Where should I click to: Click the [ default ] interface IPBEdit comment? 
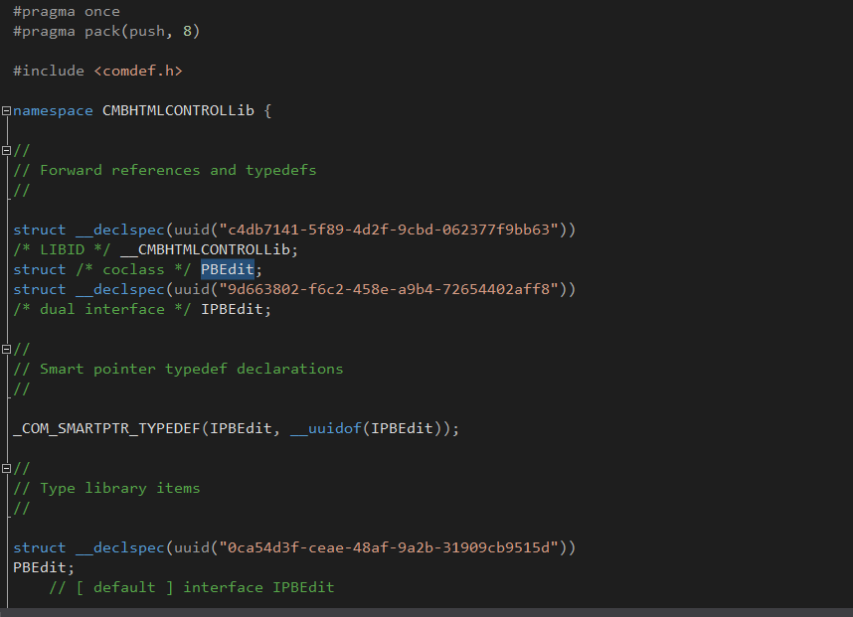192,587
